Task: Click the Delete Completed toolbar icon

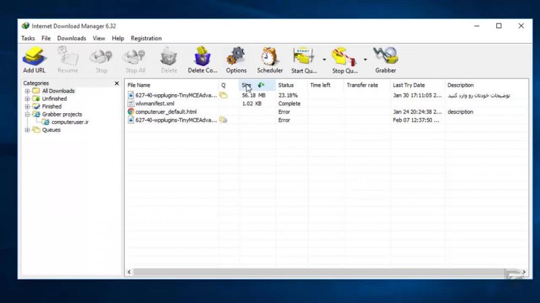Action: coord(202,59)
